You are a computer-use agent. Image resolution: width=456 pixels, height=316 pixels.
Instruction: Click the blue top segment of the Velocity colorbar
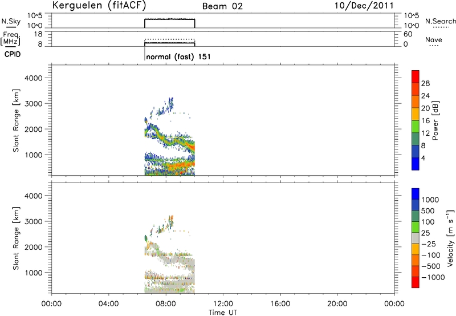416,194
